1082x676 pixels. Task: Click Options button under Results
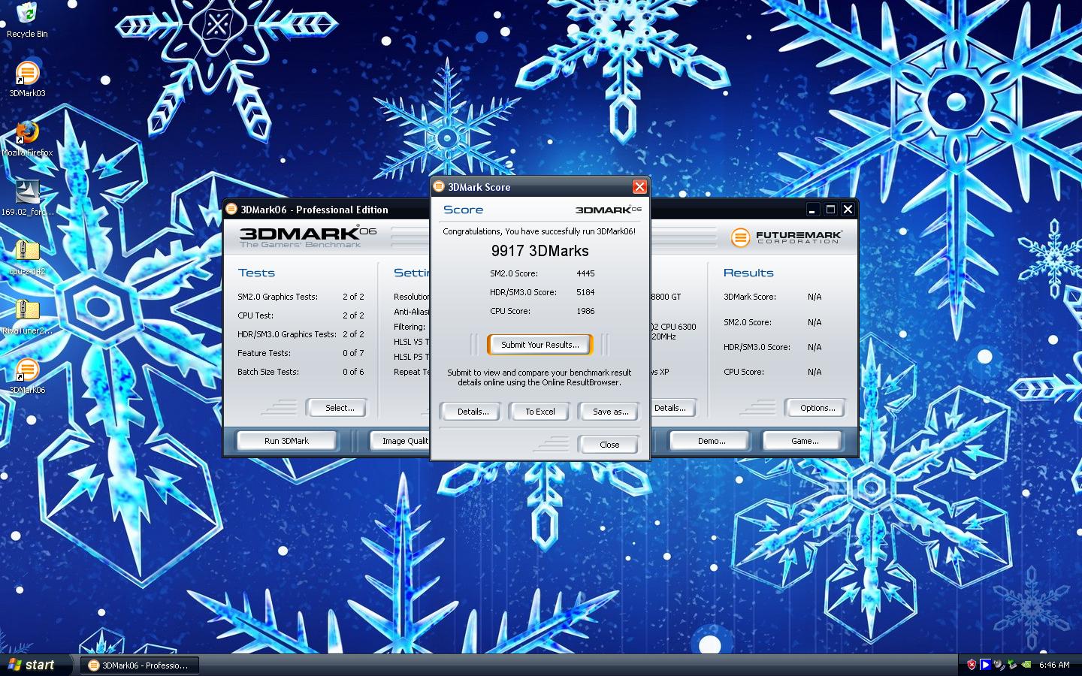click(x=817, y=408)
